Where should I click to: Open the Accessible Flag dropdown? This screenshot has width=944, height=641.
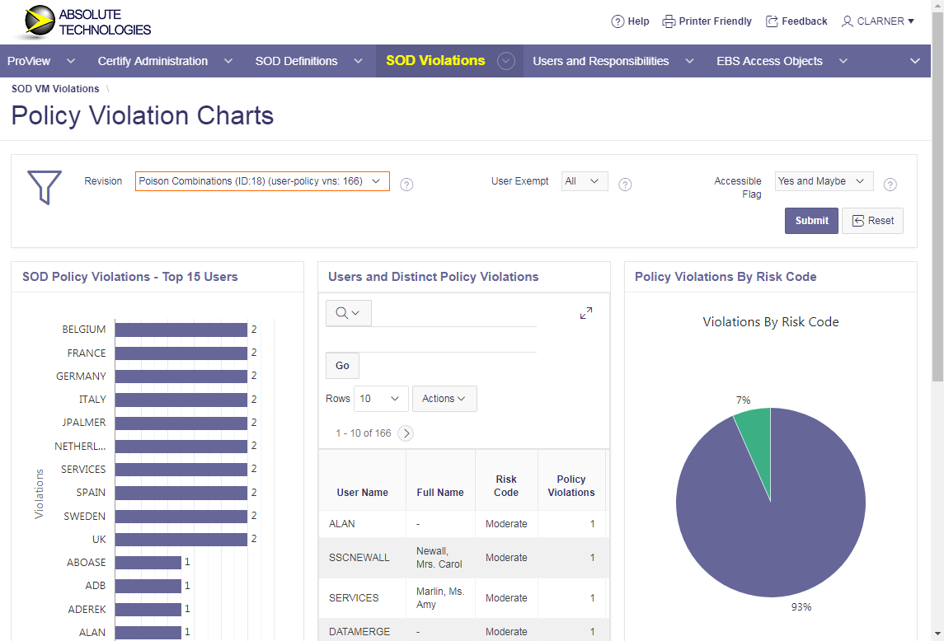(x=824, y=181)
